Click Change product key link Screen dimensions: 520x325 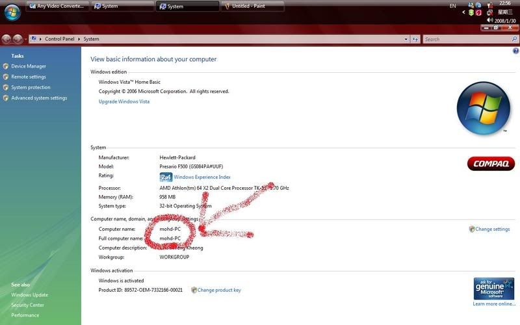click(219, 290)
